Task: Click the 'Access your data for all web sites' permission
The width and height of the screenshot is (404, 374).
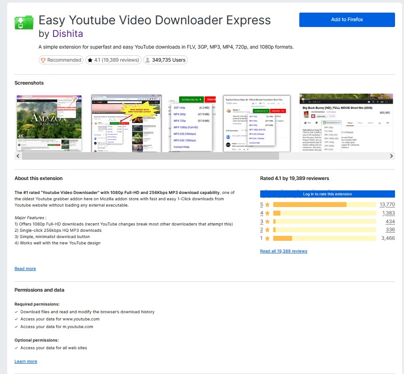Action: click(x=53, y=348)
